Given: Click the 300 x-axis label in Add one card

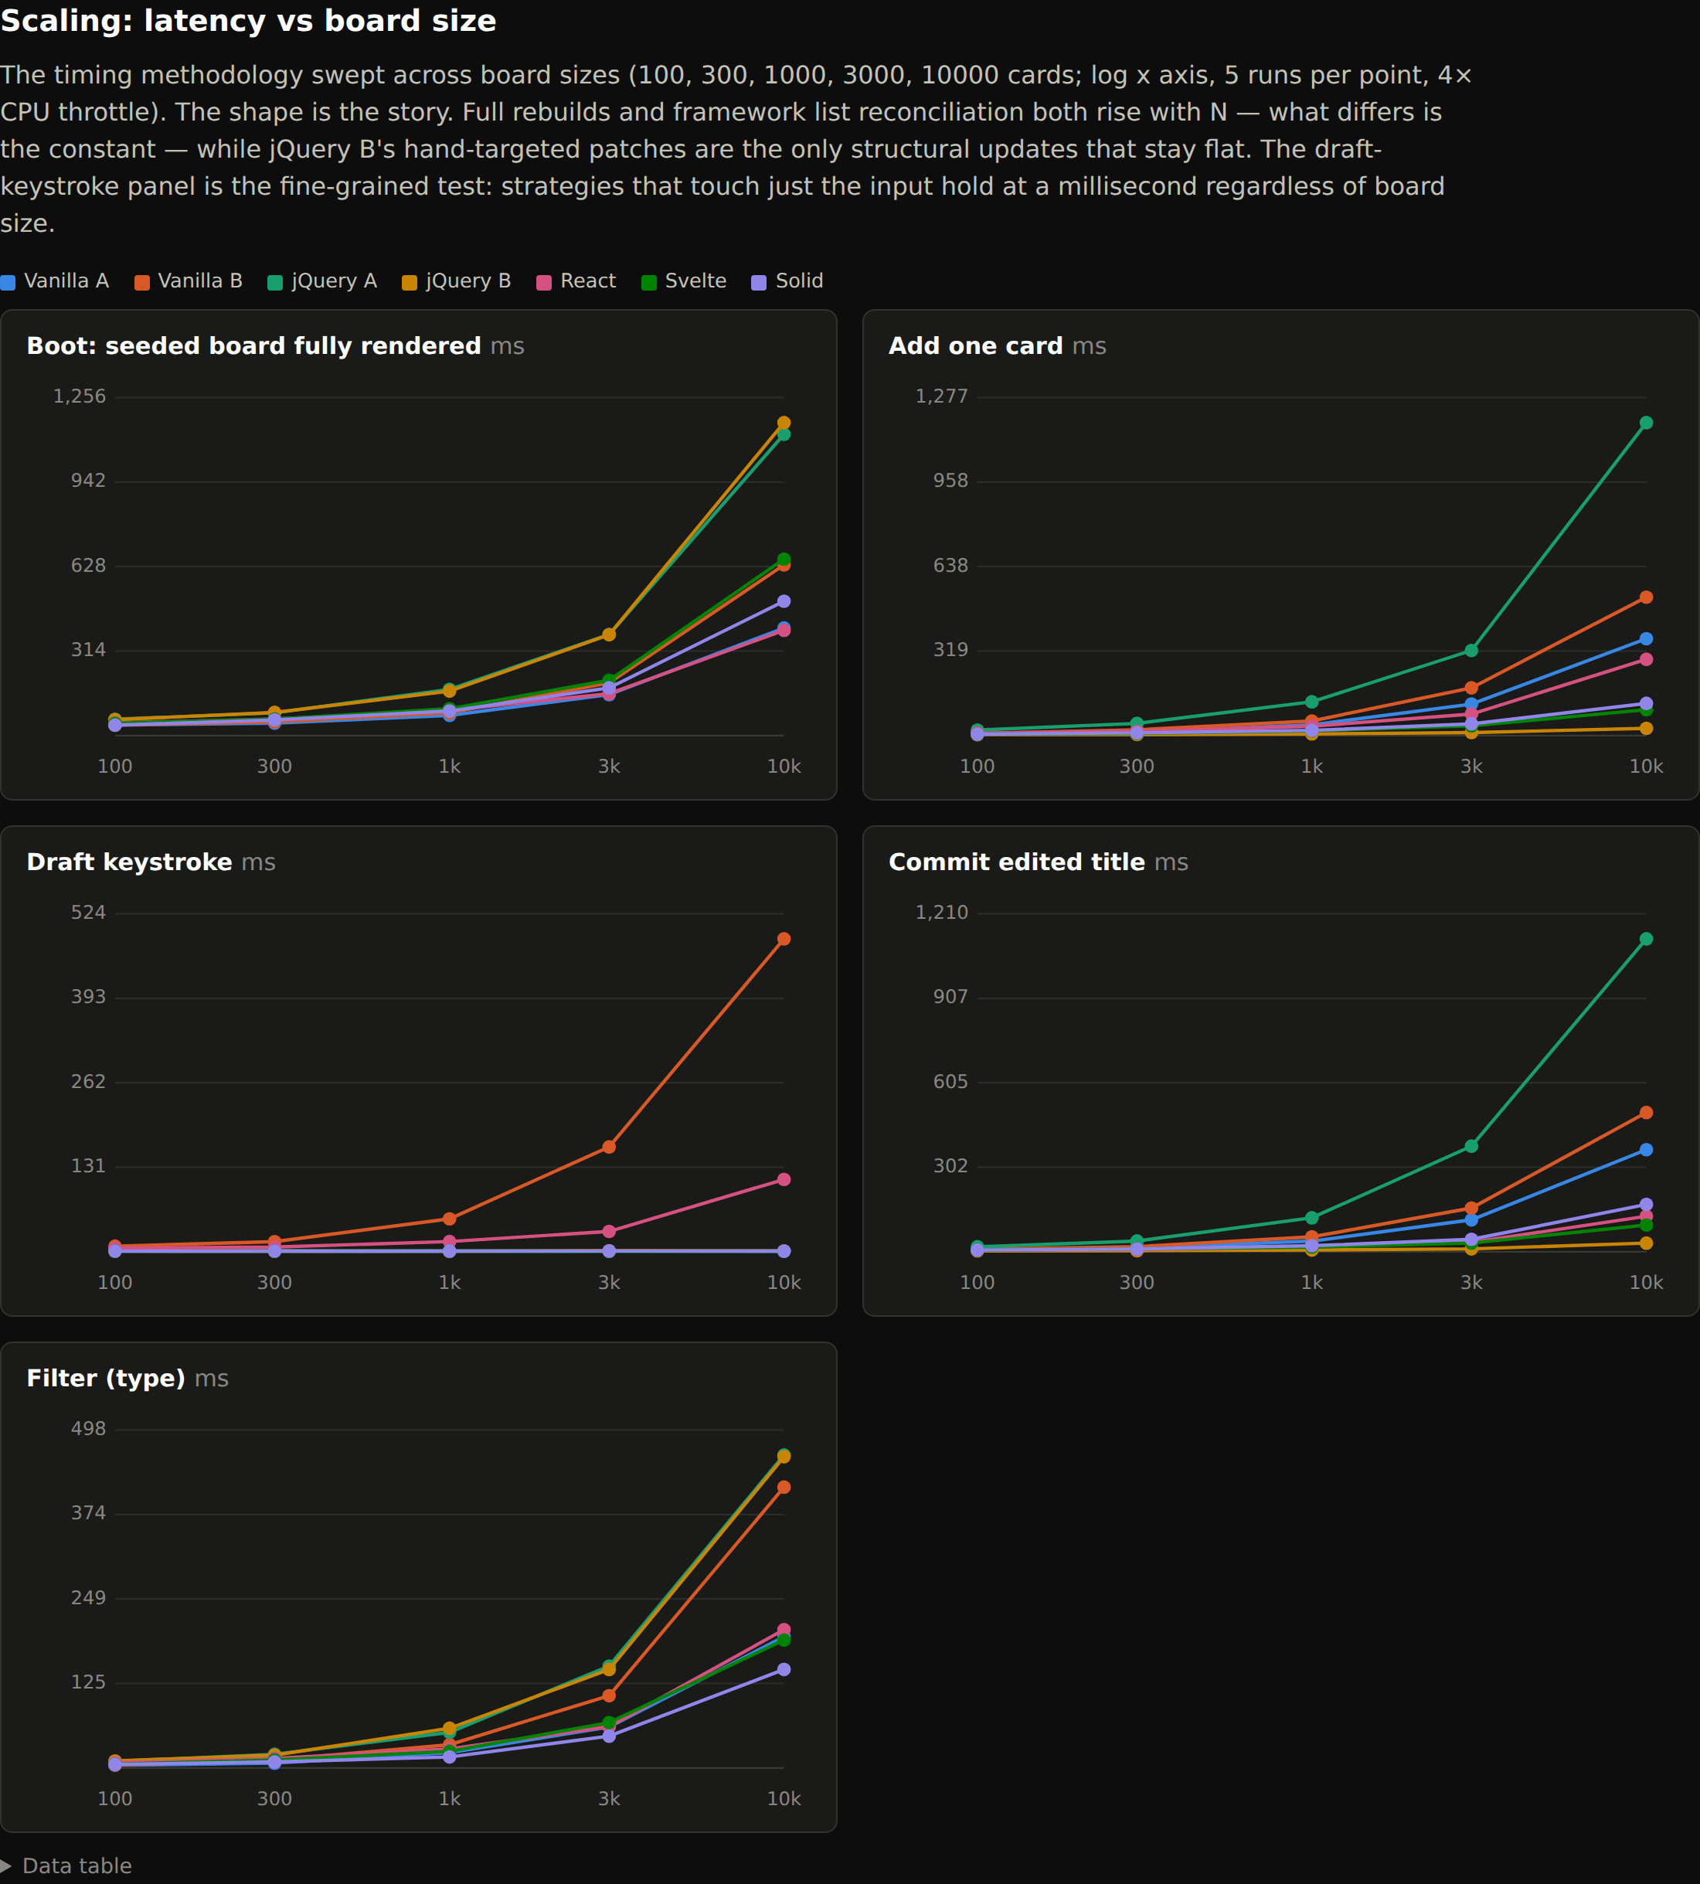Looking at the screenshot, I should (x=1137, y=767).
